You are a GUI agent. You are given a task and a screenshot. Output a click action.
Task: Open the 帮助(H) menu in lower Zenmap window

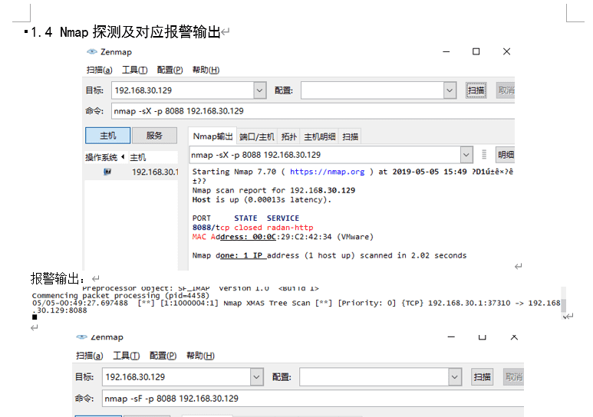[x=200, y=356]
